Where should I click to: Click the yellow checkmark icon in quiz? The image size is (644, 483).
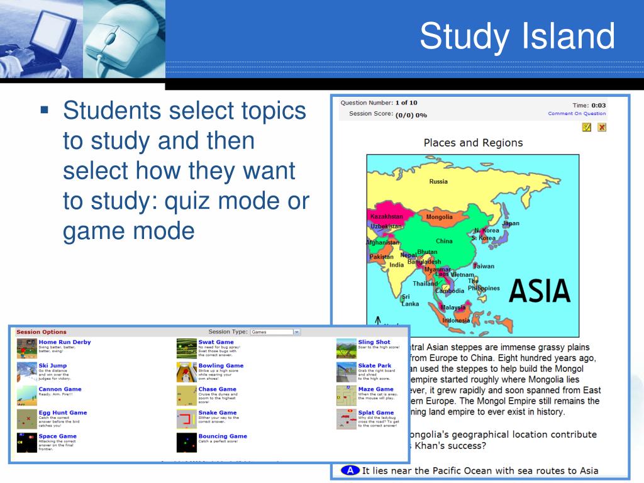tap(587, 127)
